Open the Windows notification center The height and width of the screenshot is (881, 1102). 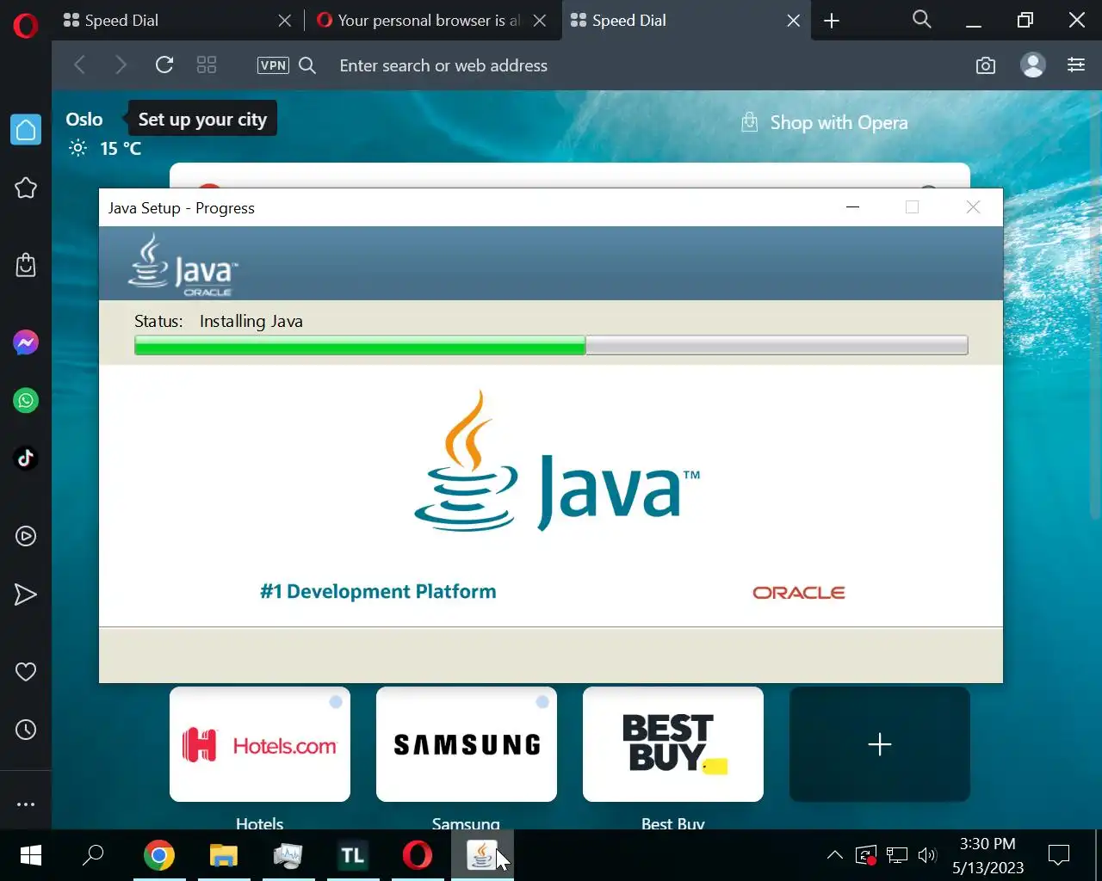(x=1059, y=855)
